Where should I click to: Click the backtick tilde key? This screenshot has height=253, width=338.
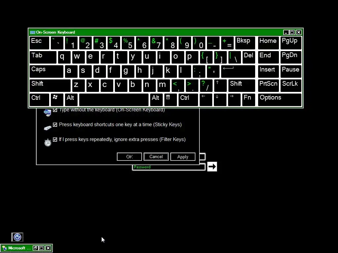(57, 43)
